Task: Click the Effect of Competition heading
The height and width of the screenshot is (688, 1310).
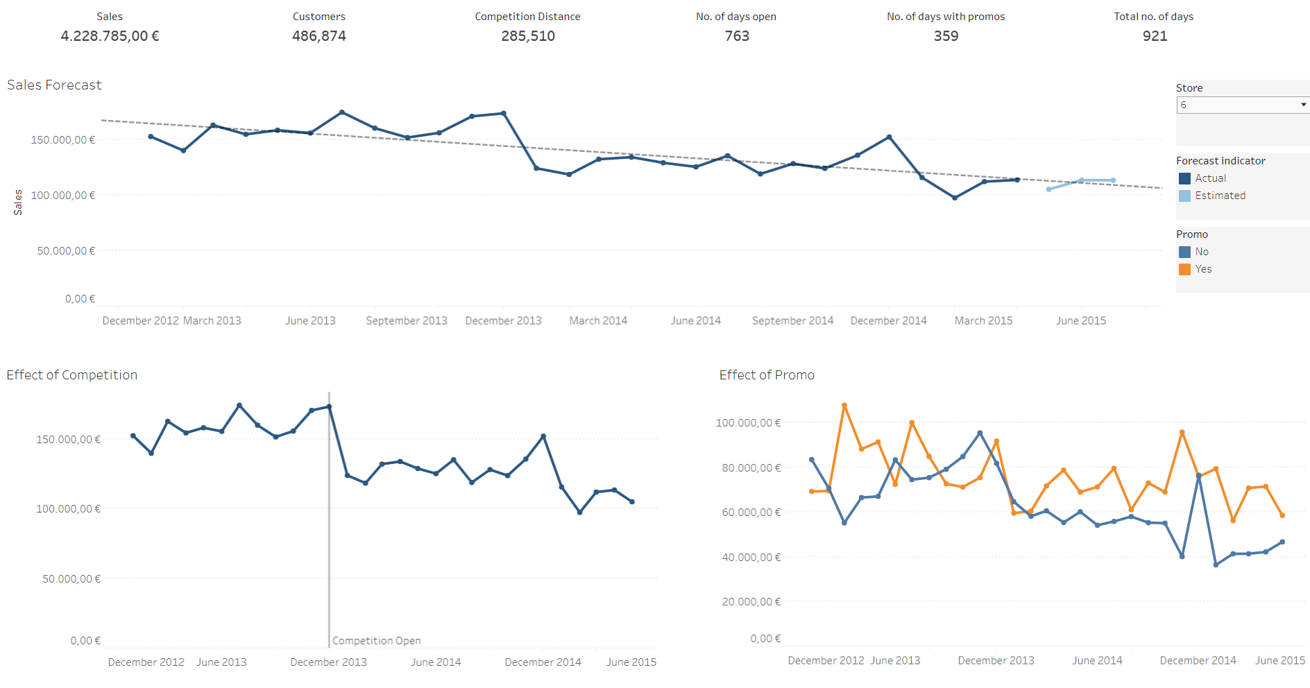Action: point(71,375)
